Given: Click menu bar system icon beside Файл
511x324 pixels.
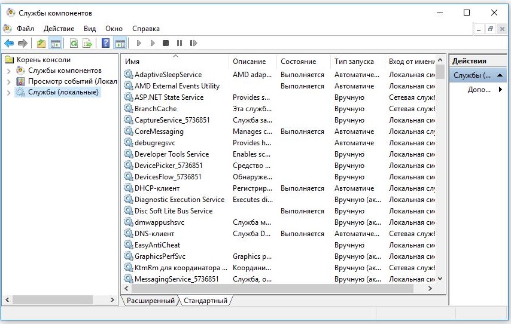Looking at the screenshot, I should pos(8,29).
